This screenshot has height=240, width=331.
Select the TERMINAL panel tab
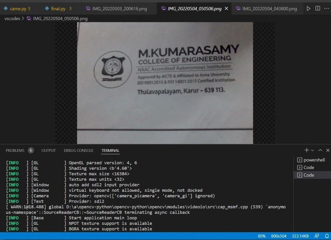click(110, 150)
